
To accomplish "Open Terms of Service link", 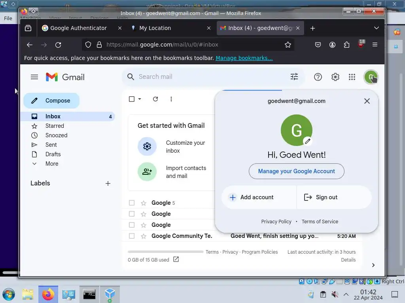I will [320, 222].
